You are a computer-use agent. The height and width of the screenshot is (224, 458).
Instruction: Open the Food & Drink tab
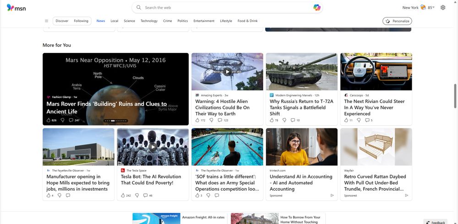[247, 21]
